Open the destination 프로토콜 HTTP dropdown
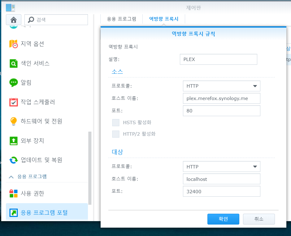 click(222, 167)
